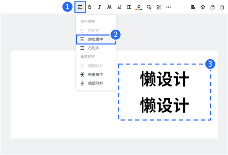Toggle bold formatting
The width and height of the screenshot is (228, 155).
pos(90,7)
